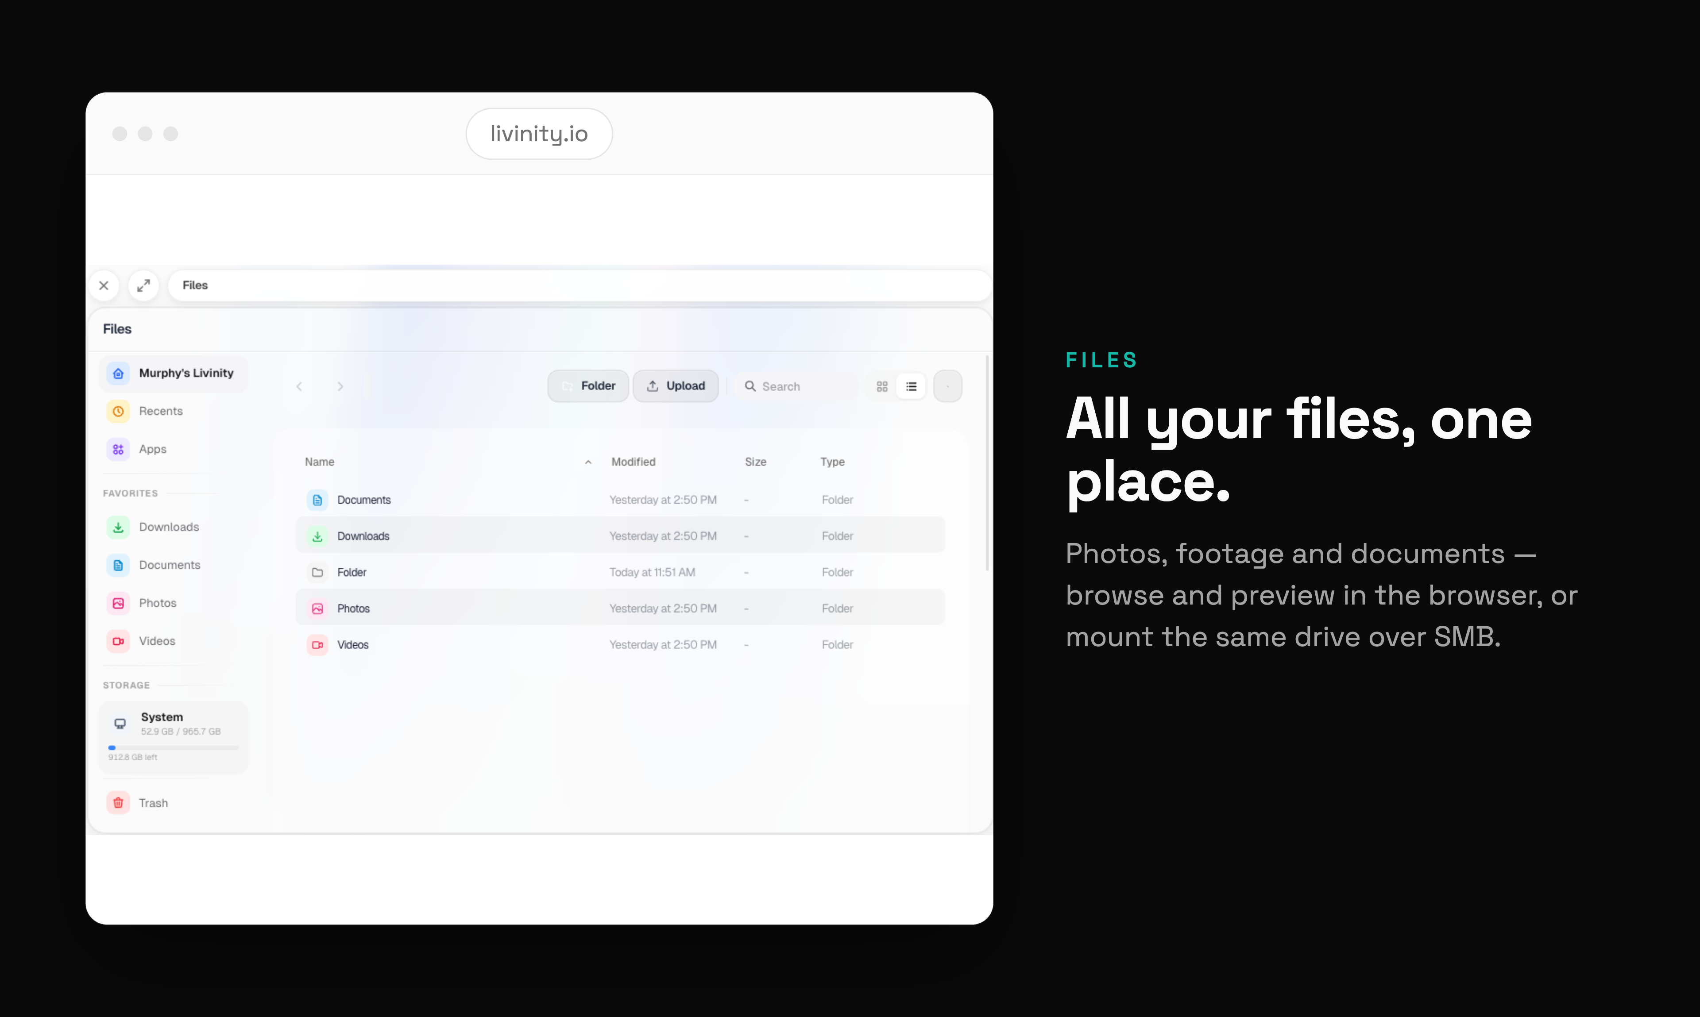
Task: Click the generic Folder row icon
Action: [317, 572]
